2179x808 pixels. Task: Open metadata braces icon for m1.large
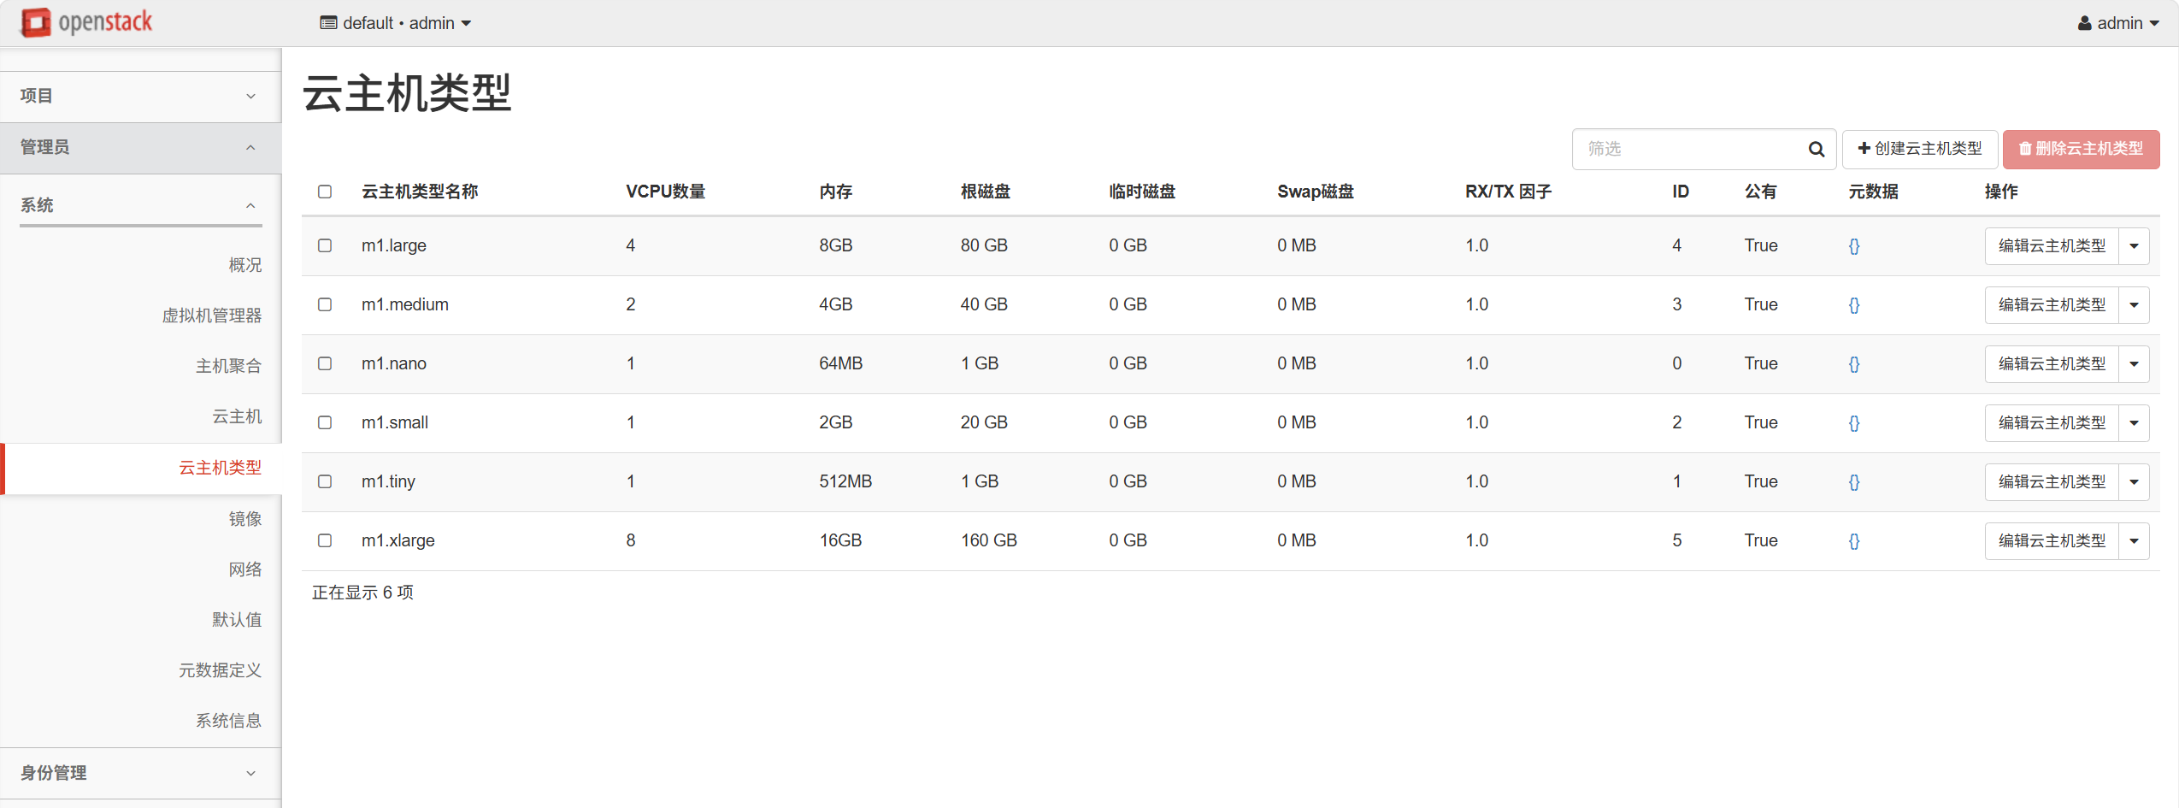(x=1854, y=246)
